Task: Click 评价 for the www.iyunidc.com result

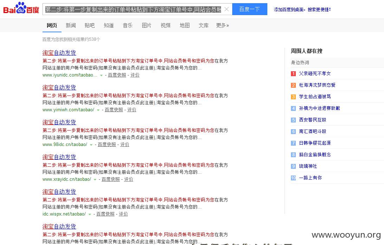Action: coord(135,75)
